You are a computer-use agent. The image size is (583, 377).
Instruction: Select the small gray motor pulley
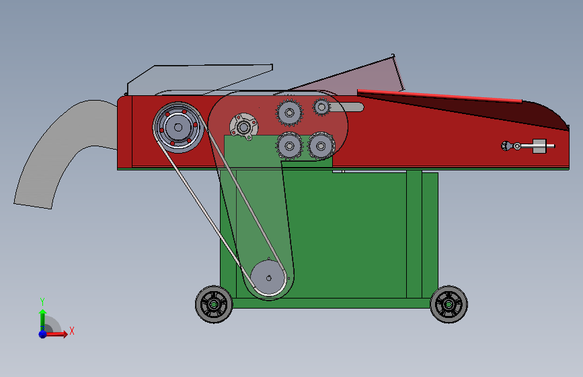tap(268, 278)
